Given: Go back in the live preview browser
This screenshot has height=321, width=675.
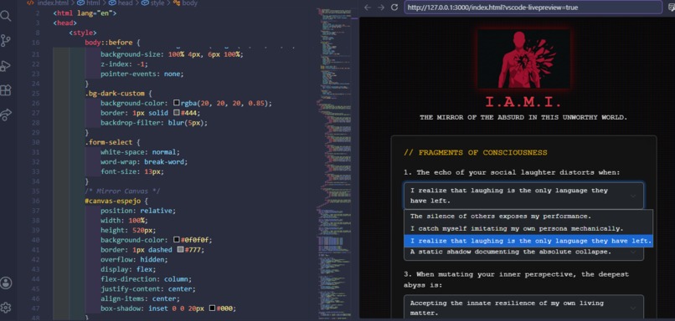Looking at the screenshot, I should pyautogui.click(x=367, y=8).
